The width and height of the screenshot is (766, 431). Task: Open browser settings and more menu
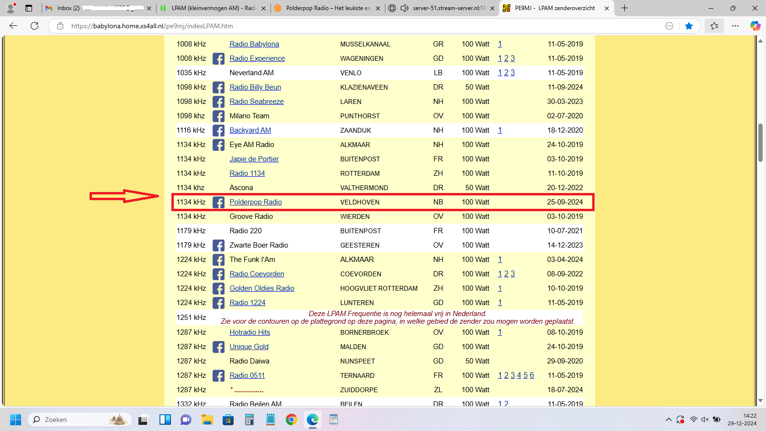(735, 26)
